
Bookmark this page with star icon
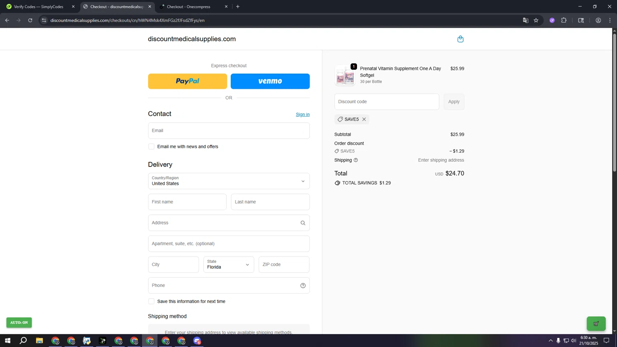pyautogui.click(x=536, y=20)
